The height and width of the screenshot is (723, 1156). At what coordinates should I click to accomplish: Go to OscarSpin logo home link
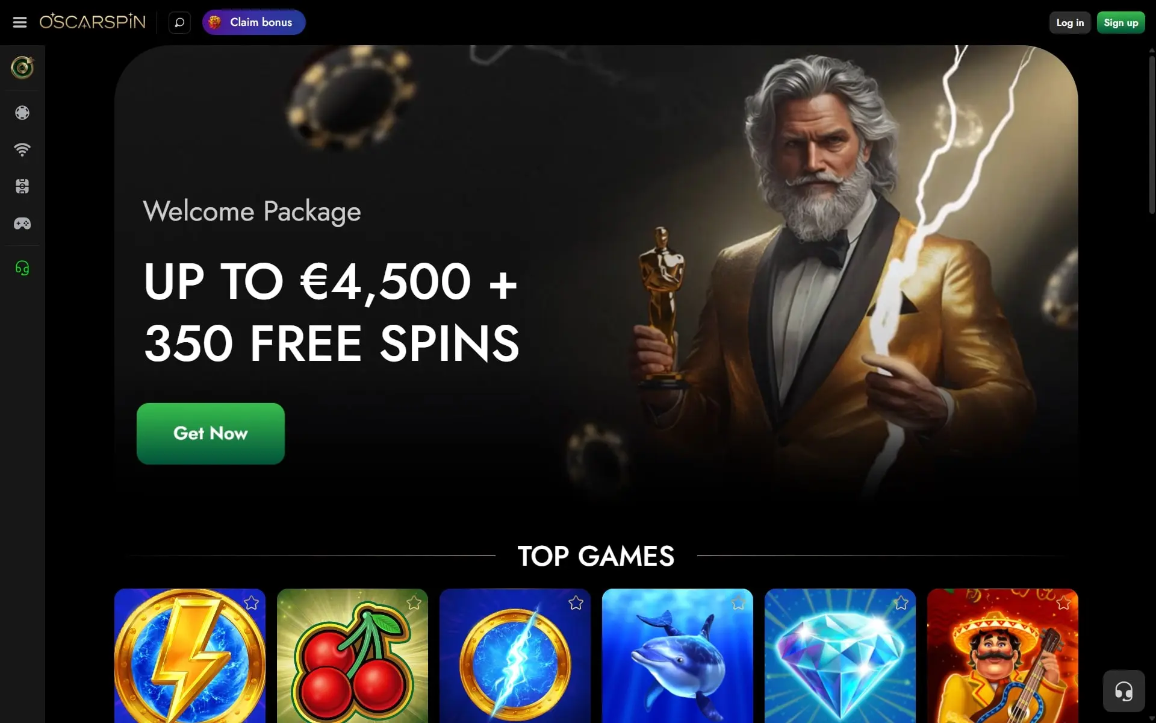pyautogui.click(x=93, y=22)
